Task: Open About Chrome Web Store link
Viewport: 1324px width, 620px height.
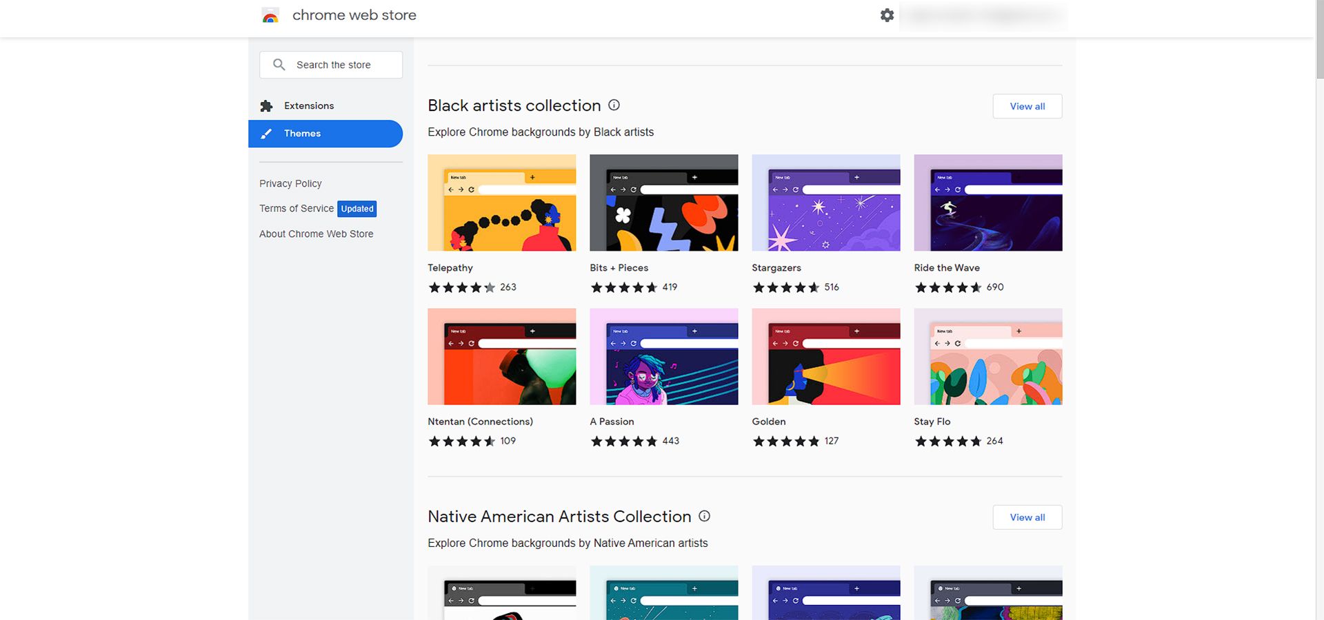Action: pos(316,234)
